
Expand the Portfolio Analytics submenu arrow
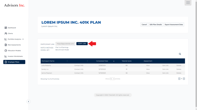tap(23, 39)
